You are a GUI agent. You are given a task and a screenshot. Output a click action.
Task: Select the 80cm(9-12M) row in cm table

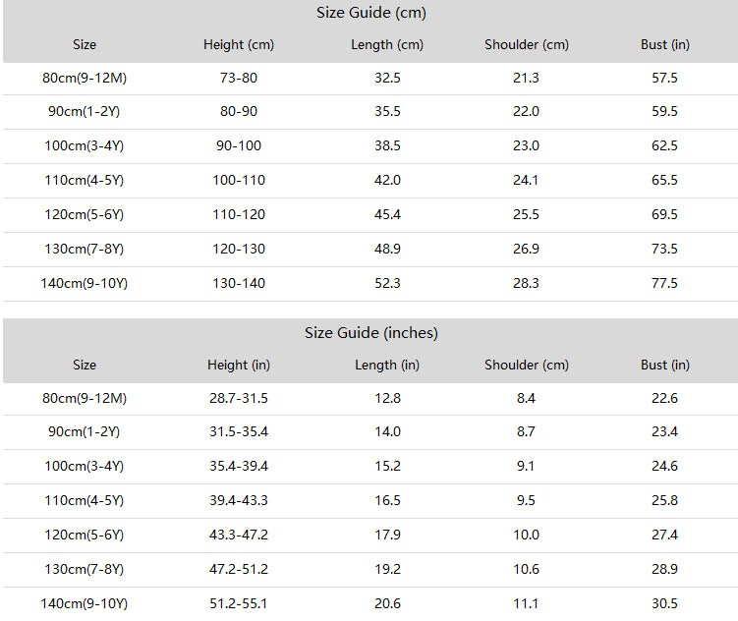[x=370, y=78]
